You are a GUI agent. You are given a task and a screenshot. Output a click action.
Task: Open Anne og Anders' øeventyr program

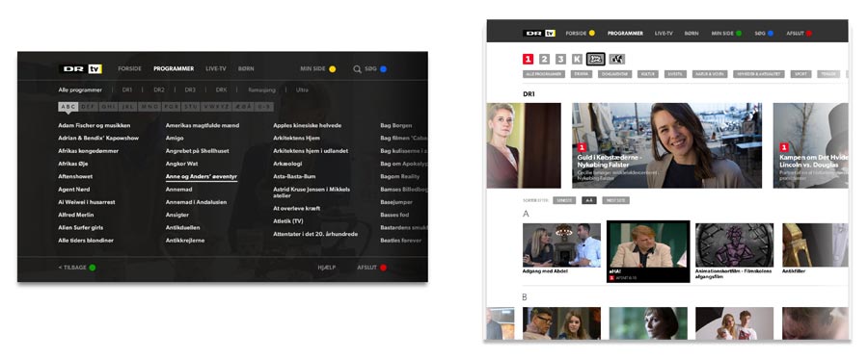click(x=202, y=177)
